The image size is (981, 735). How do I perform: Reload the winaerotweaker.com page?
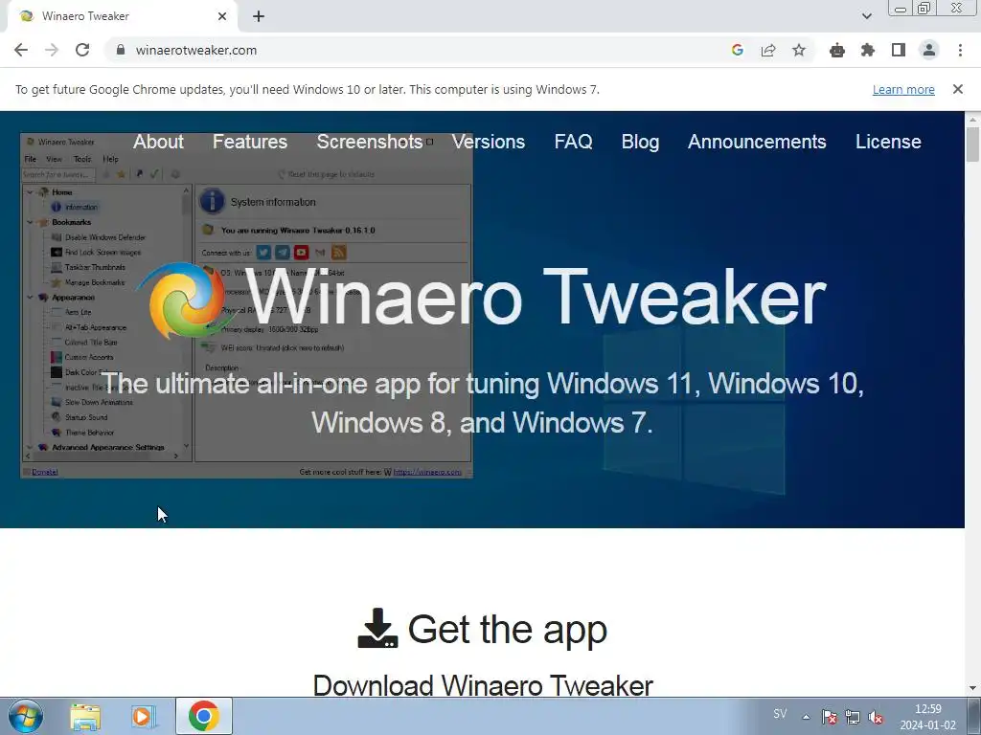pos(82,50)
